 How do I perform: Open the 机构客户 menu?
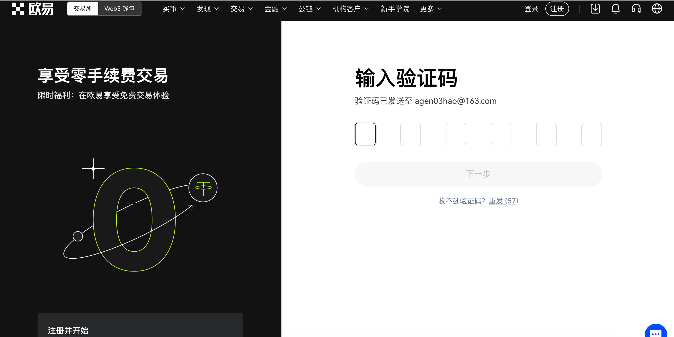click(x=350, y=9)
